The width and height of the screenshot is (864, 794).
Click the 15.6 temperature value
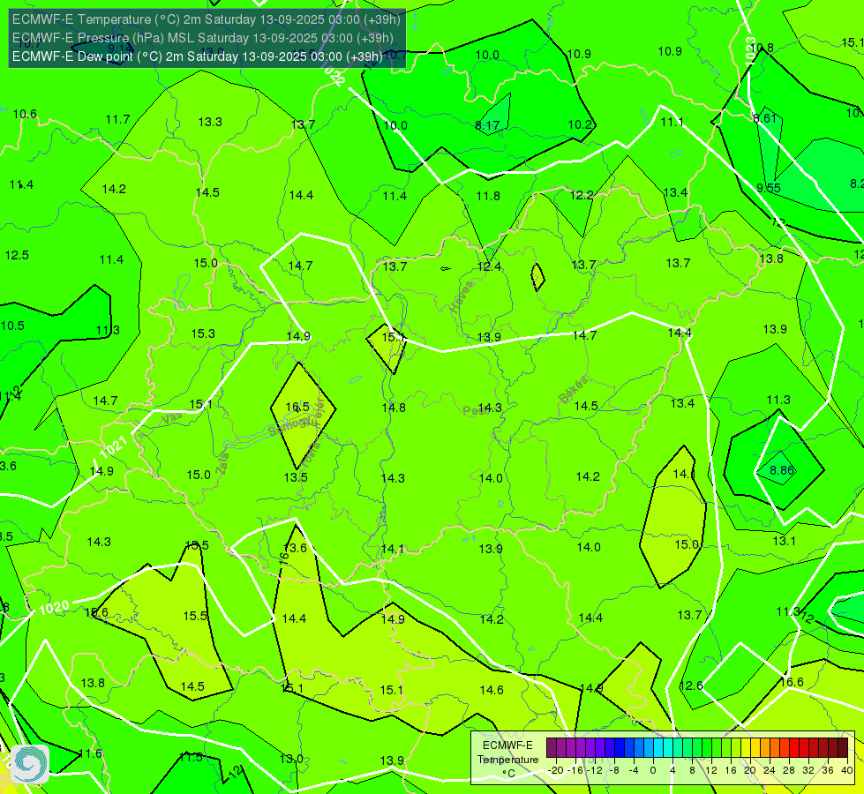(96, 612)
